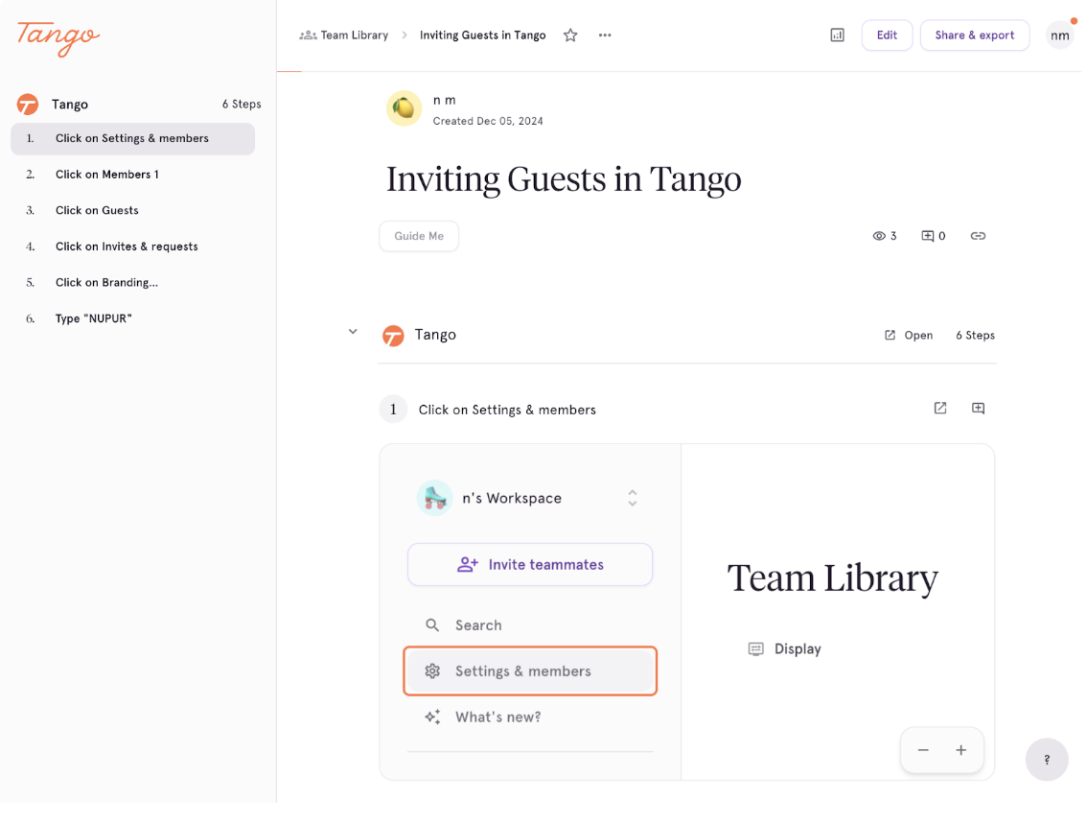Screen dimensions: 1087x823
Task: Click the orange Tango icon in sidebar header
Action: tap(28, 105)
